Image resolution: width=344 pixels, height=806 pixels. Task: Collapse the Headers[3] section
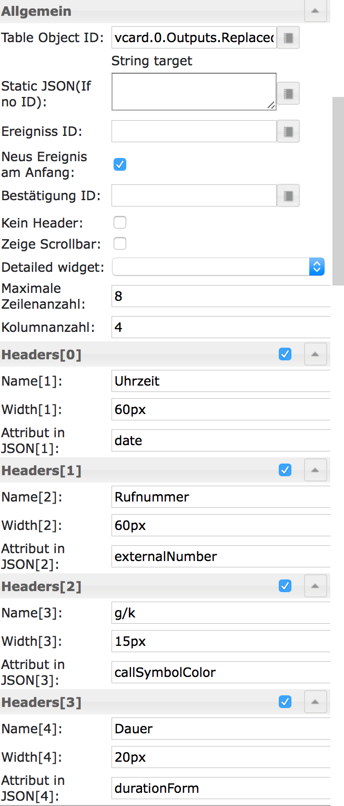(x=315, y=702)
